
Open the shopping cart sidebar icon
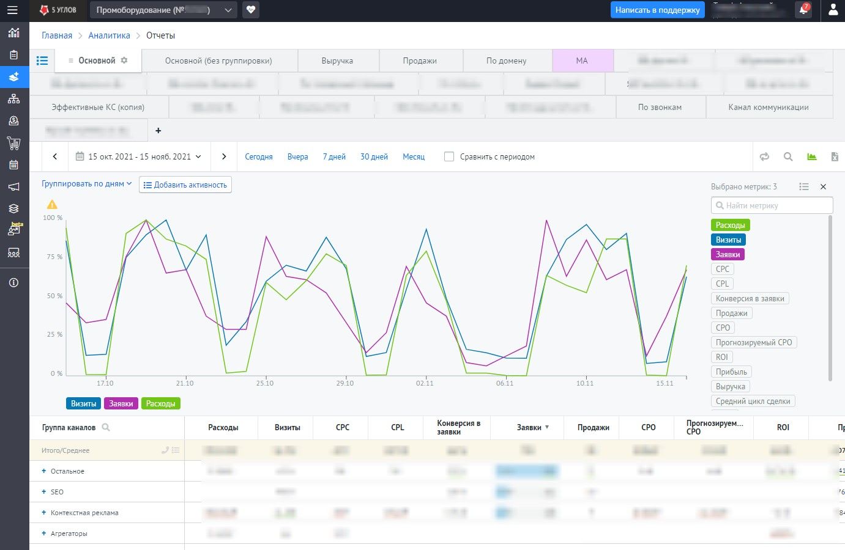pos(13,143)
